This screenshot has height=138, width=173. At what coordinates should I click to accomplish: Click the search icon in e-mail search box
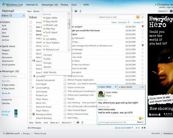click(138, 17)
